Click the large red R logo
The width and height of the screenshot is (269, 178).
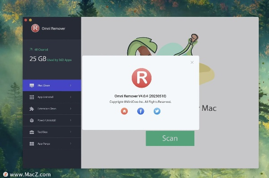(141, 78)
